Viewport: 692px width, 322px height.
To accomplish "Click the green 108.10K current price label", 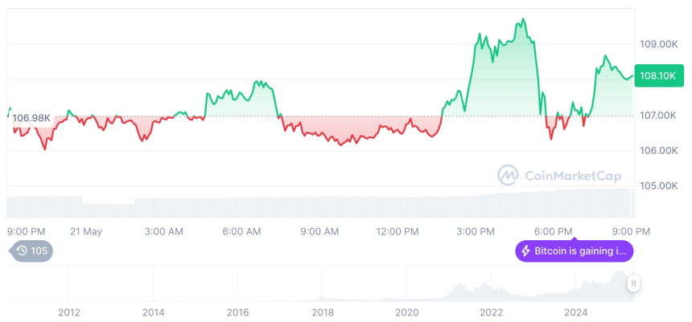I will 656,75.
